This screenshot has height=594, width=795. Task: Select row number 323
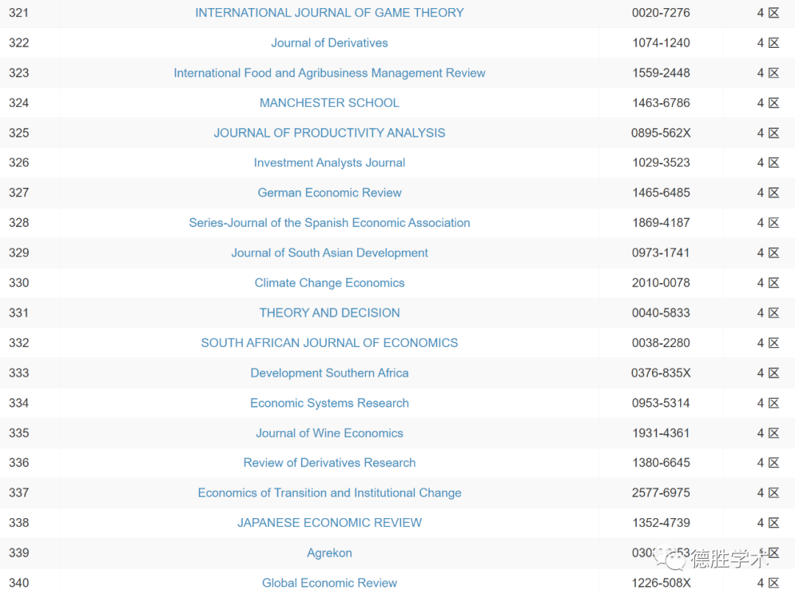(x=18, y=73)
